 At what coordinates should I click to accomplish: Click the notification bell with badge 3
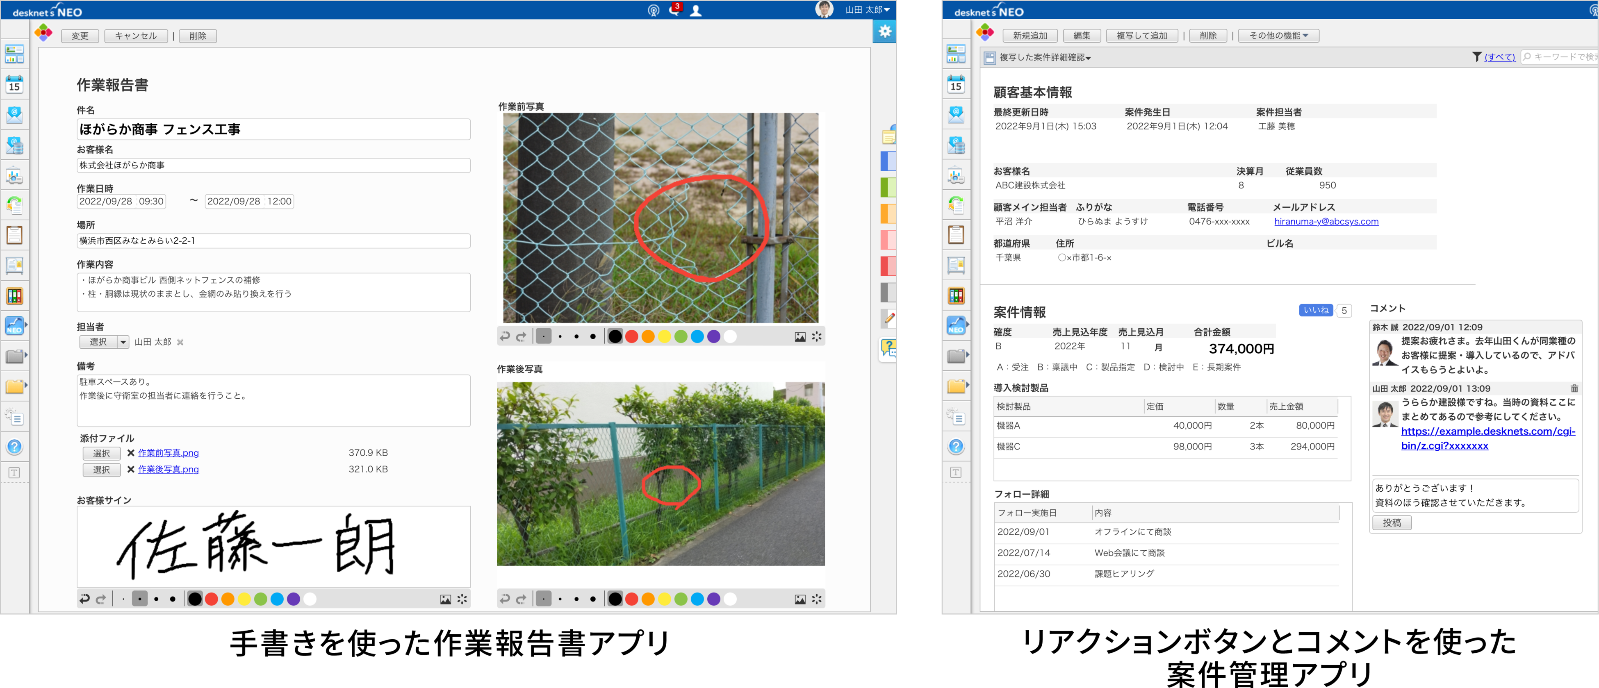(674, 10)
